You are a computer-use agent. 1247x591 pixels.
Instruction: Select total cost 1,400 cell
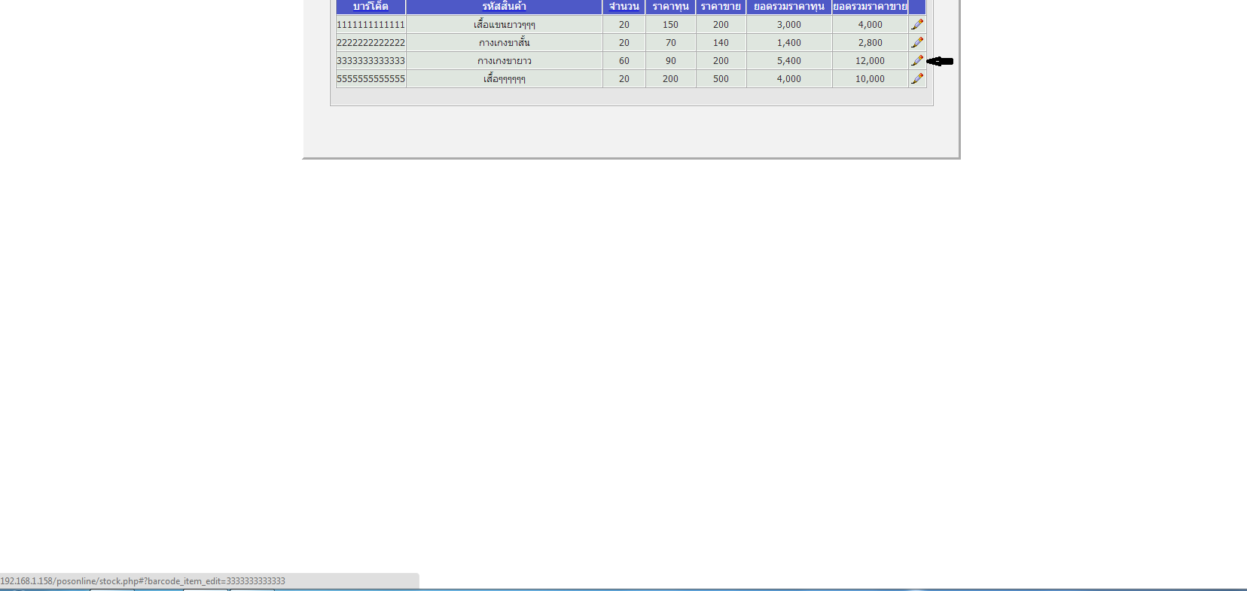[789, 43]
